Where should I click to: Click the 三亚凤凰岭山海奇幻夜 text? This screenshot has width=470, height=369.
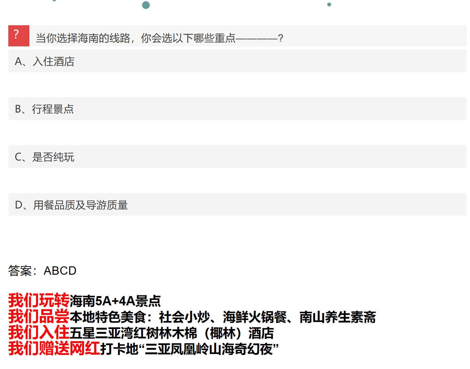[x=208, y=349]
